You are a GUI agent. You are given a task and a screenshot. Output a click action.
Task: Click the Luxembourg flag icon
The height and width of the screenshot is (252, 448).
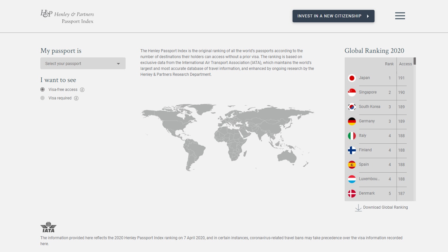tap(352, 179)
